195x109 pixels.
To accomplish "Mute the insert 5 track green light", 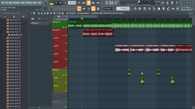I will 66,27.
